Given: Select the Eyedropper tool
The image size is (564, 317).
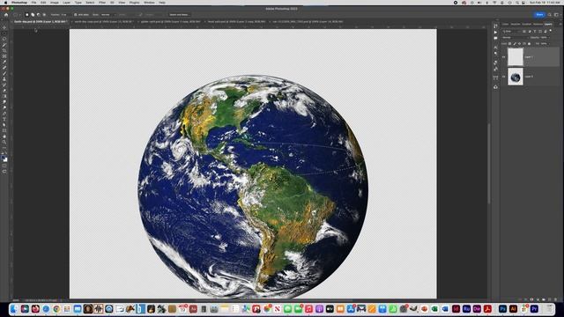Looking at the screenshot, I should (4, 62).
